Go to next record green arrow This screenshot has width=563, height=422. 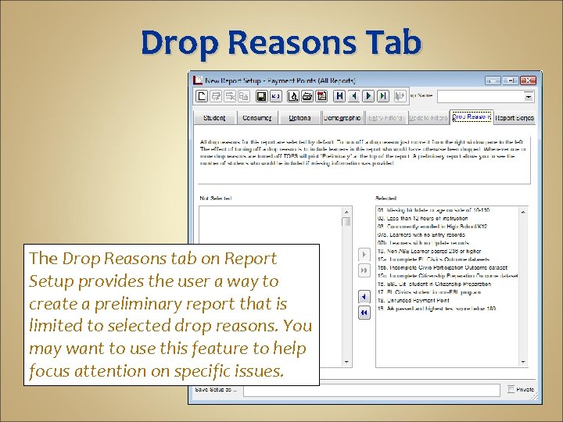point(368,96)
